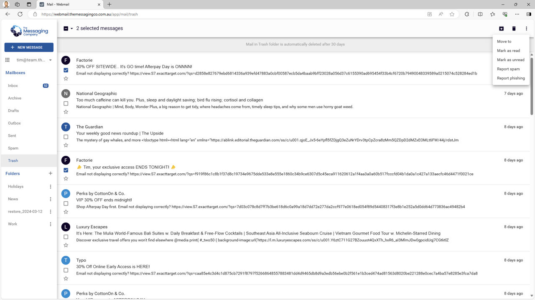
Task: Choose Mark as unread
Action: tap(511, 60)
